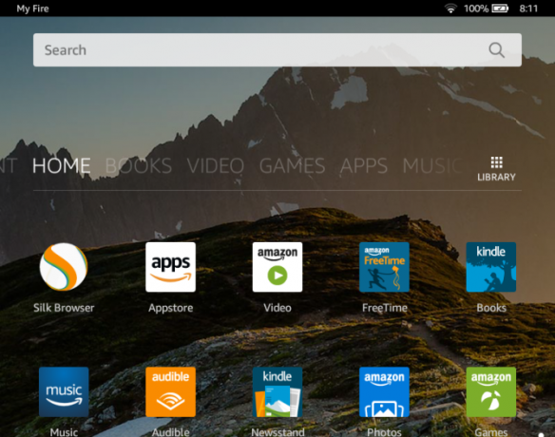
Task: Go to the VIDEO tab
Action: tap(216, 165)
